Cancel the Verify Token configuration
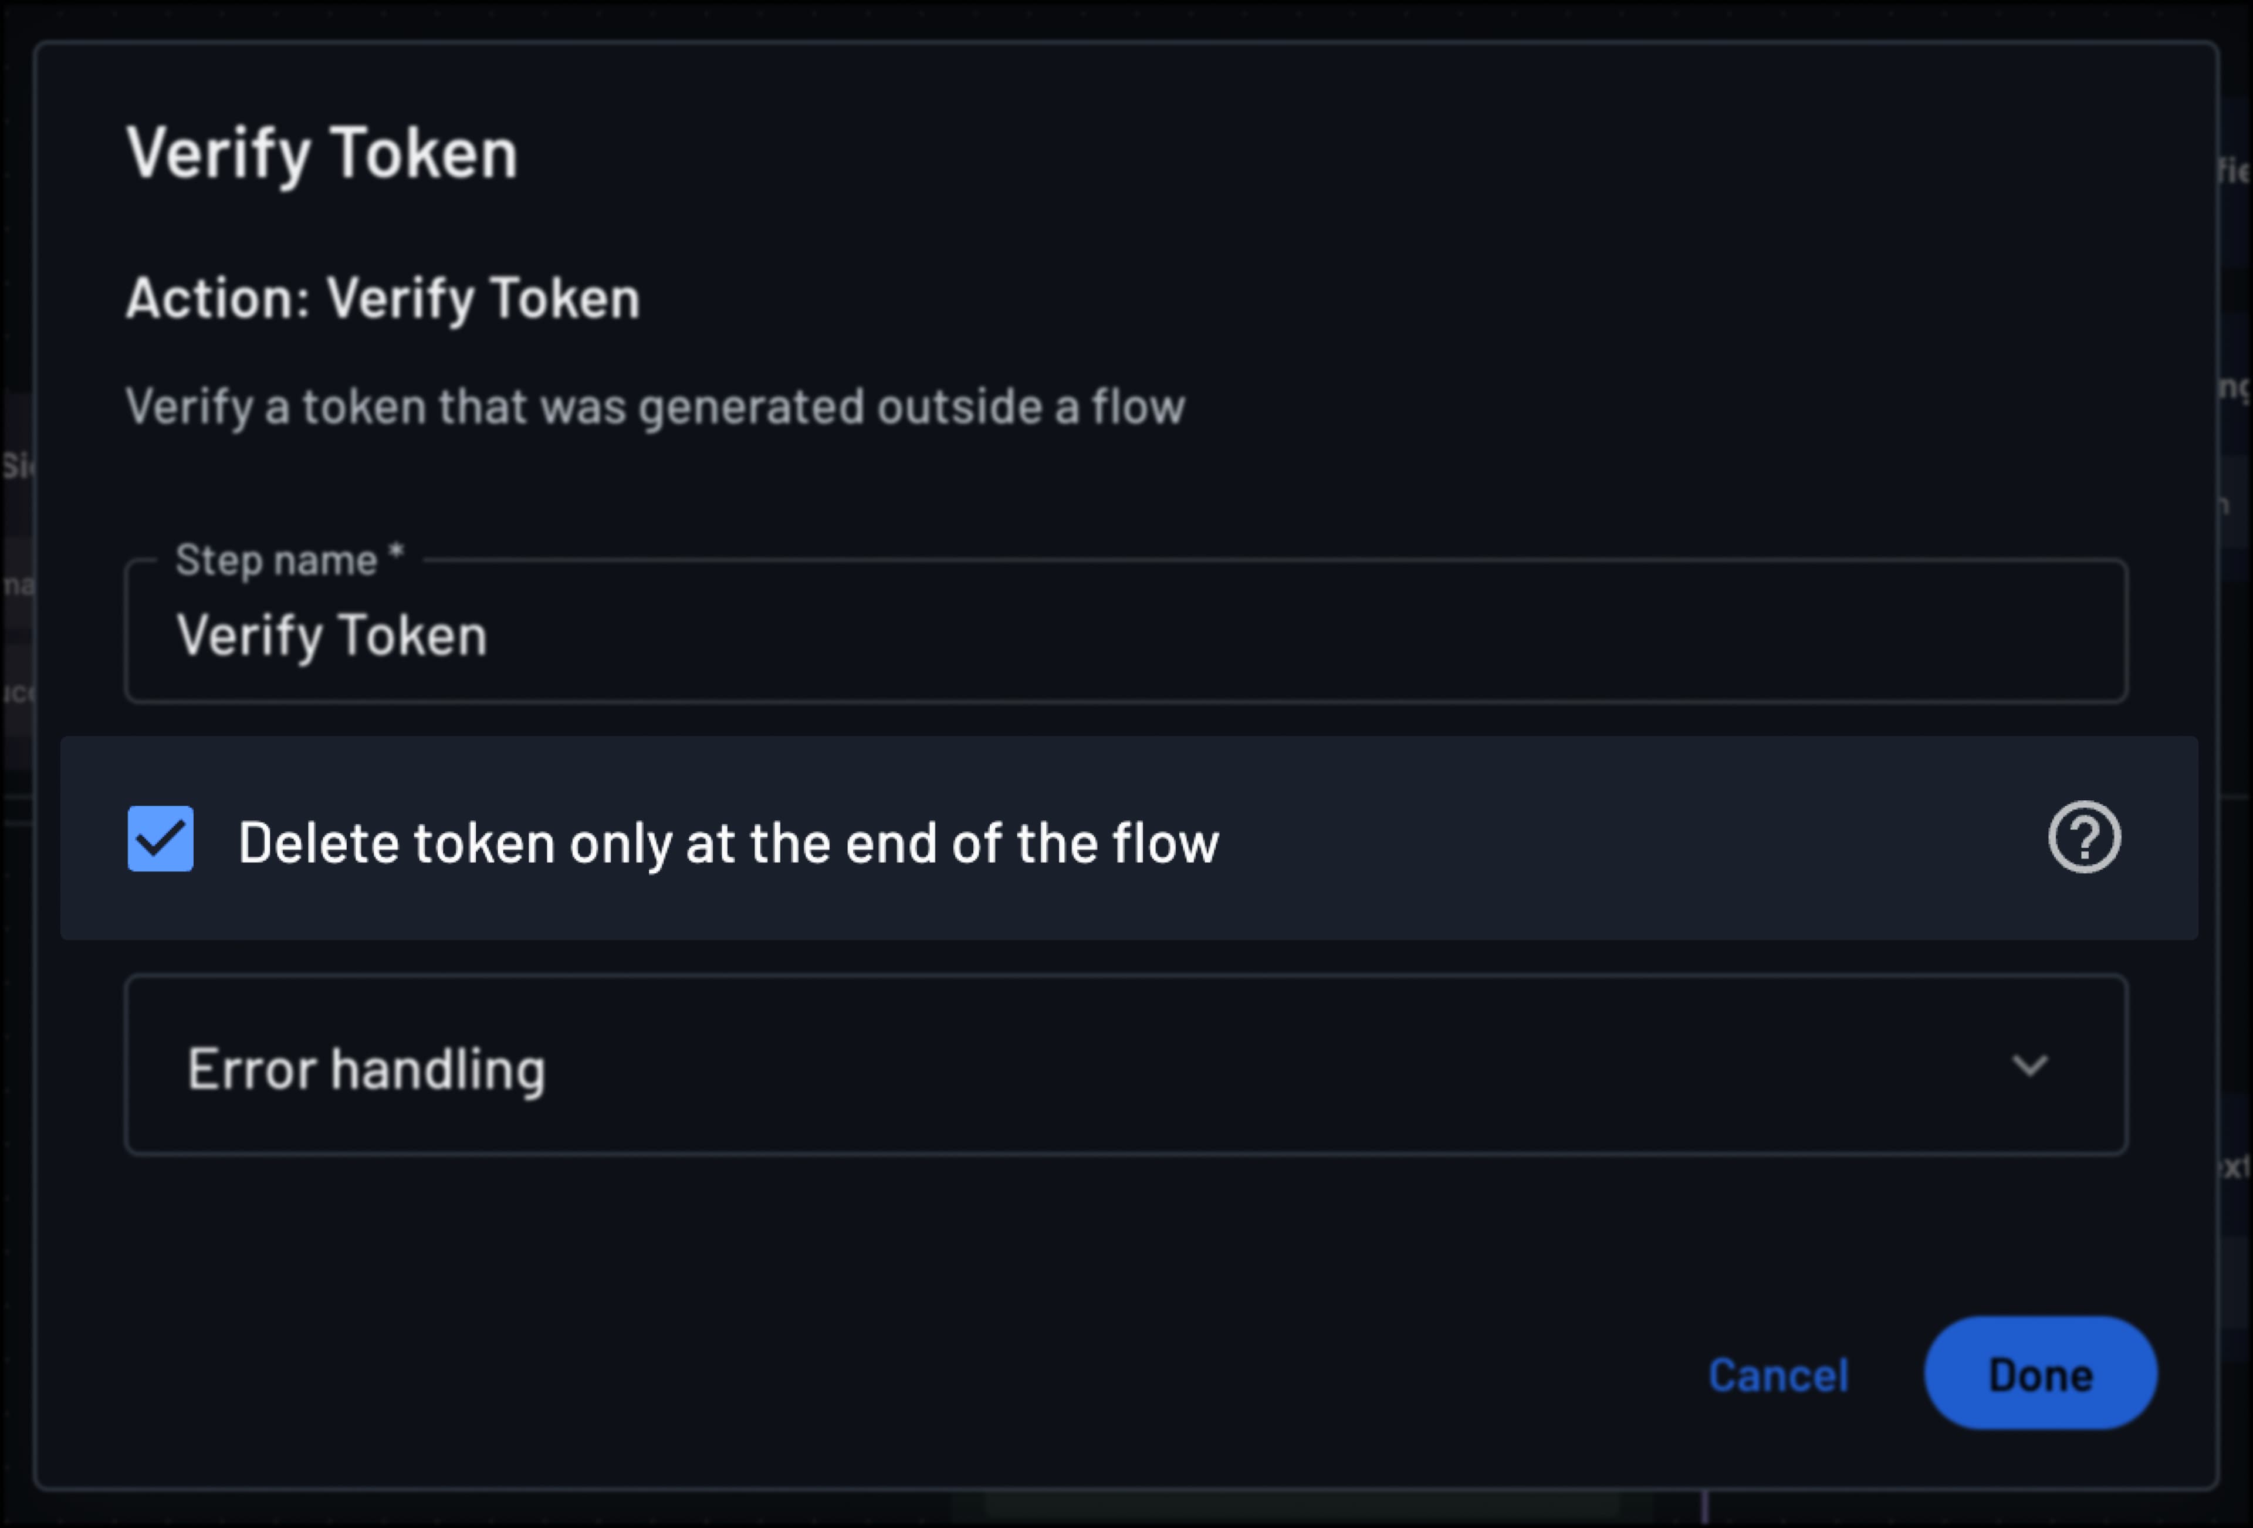 pos(1779,1374)
